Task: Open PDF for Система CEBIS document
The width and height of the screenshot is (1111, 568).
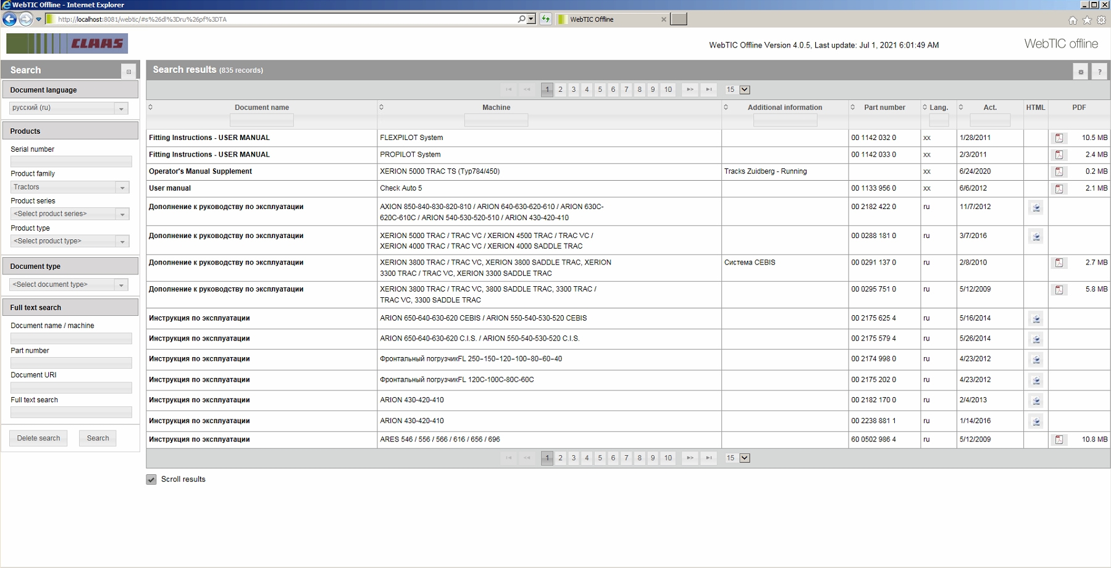Action: point(1059,263)
